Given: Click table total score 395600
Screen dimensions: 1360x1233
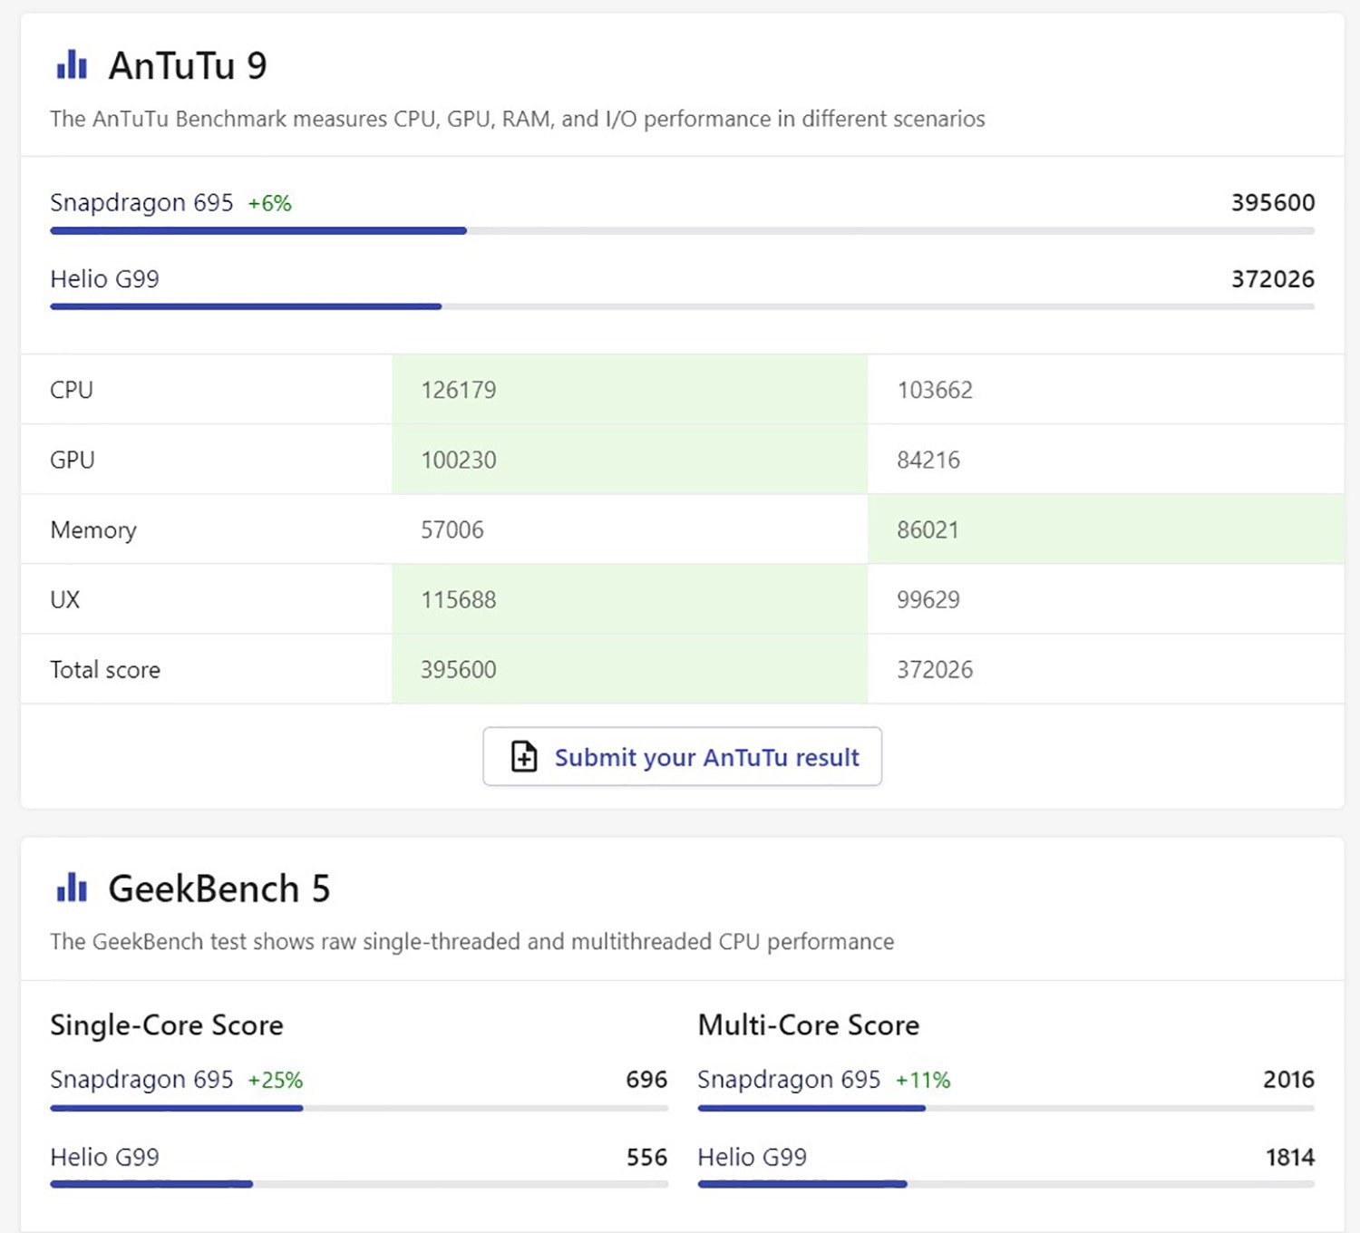Looking at the screenshot, I should pyautogui.click(x=459, y=669).
